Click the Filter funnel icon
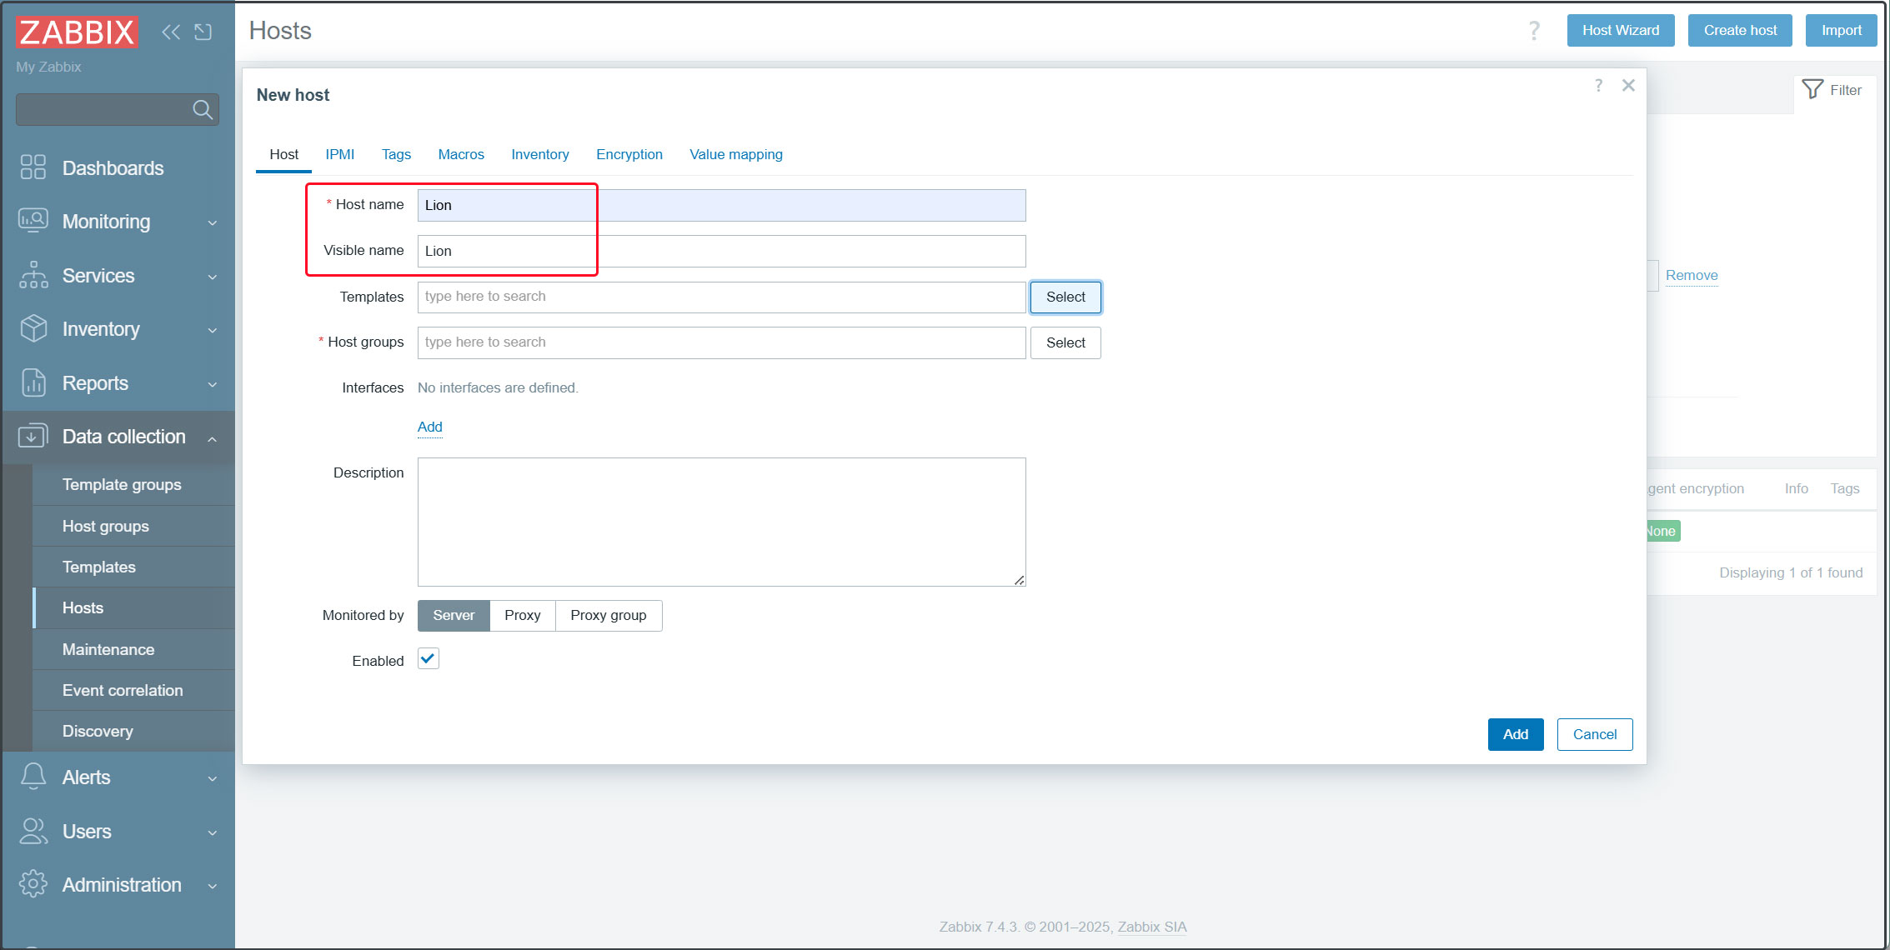Screen dimensions: 1890x950 coord(1812,89)
